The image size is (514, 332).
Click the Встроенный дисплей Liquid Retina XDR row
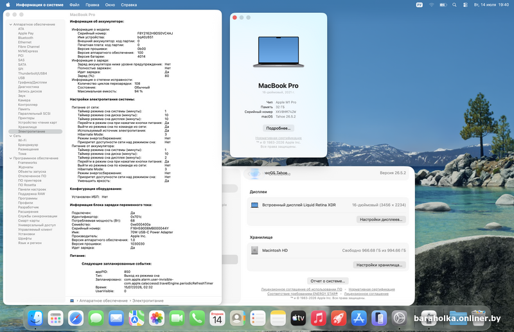pyautogui.click(x=328, y=205)
